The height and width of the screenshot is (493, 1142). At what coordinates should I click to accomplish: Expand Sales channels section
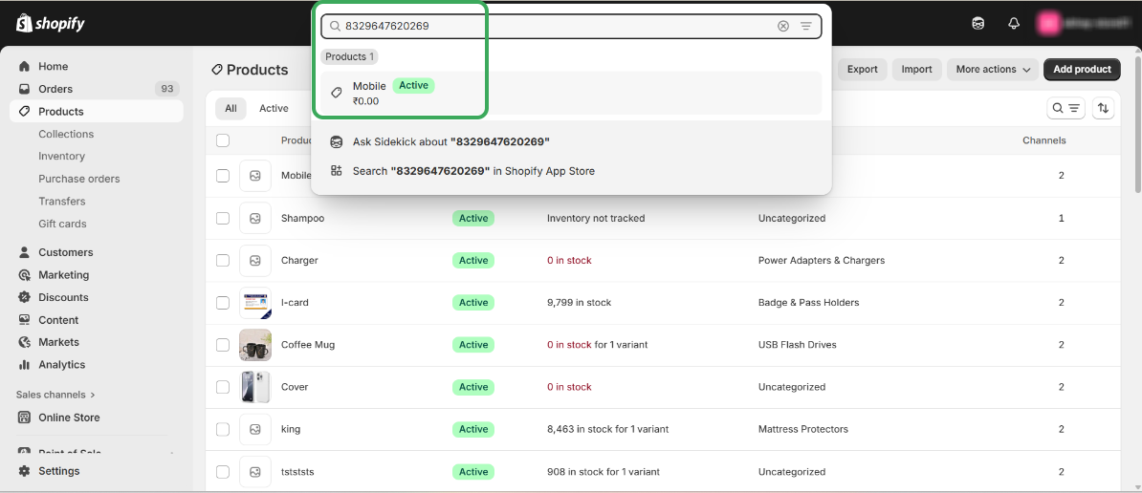pyautogui.click(x=56, y=395)
